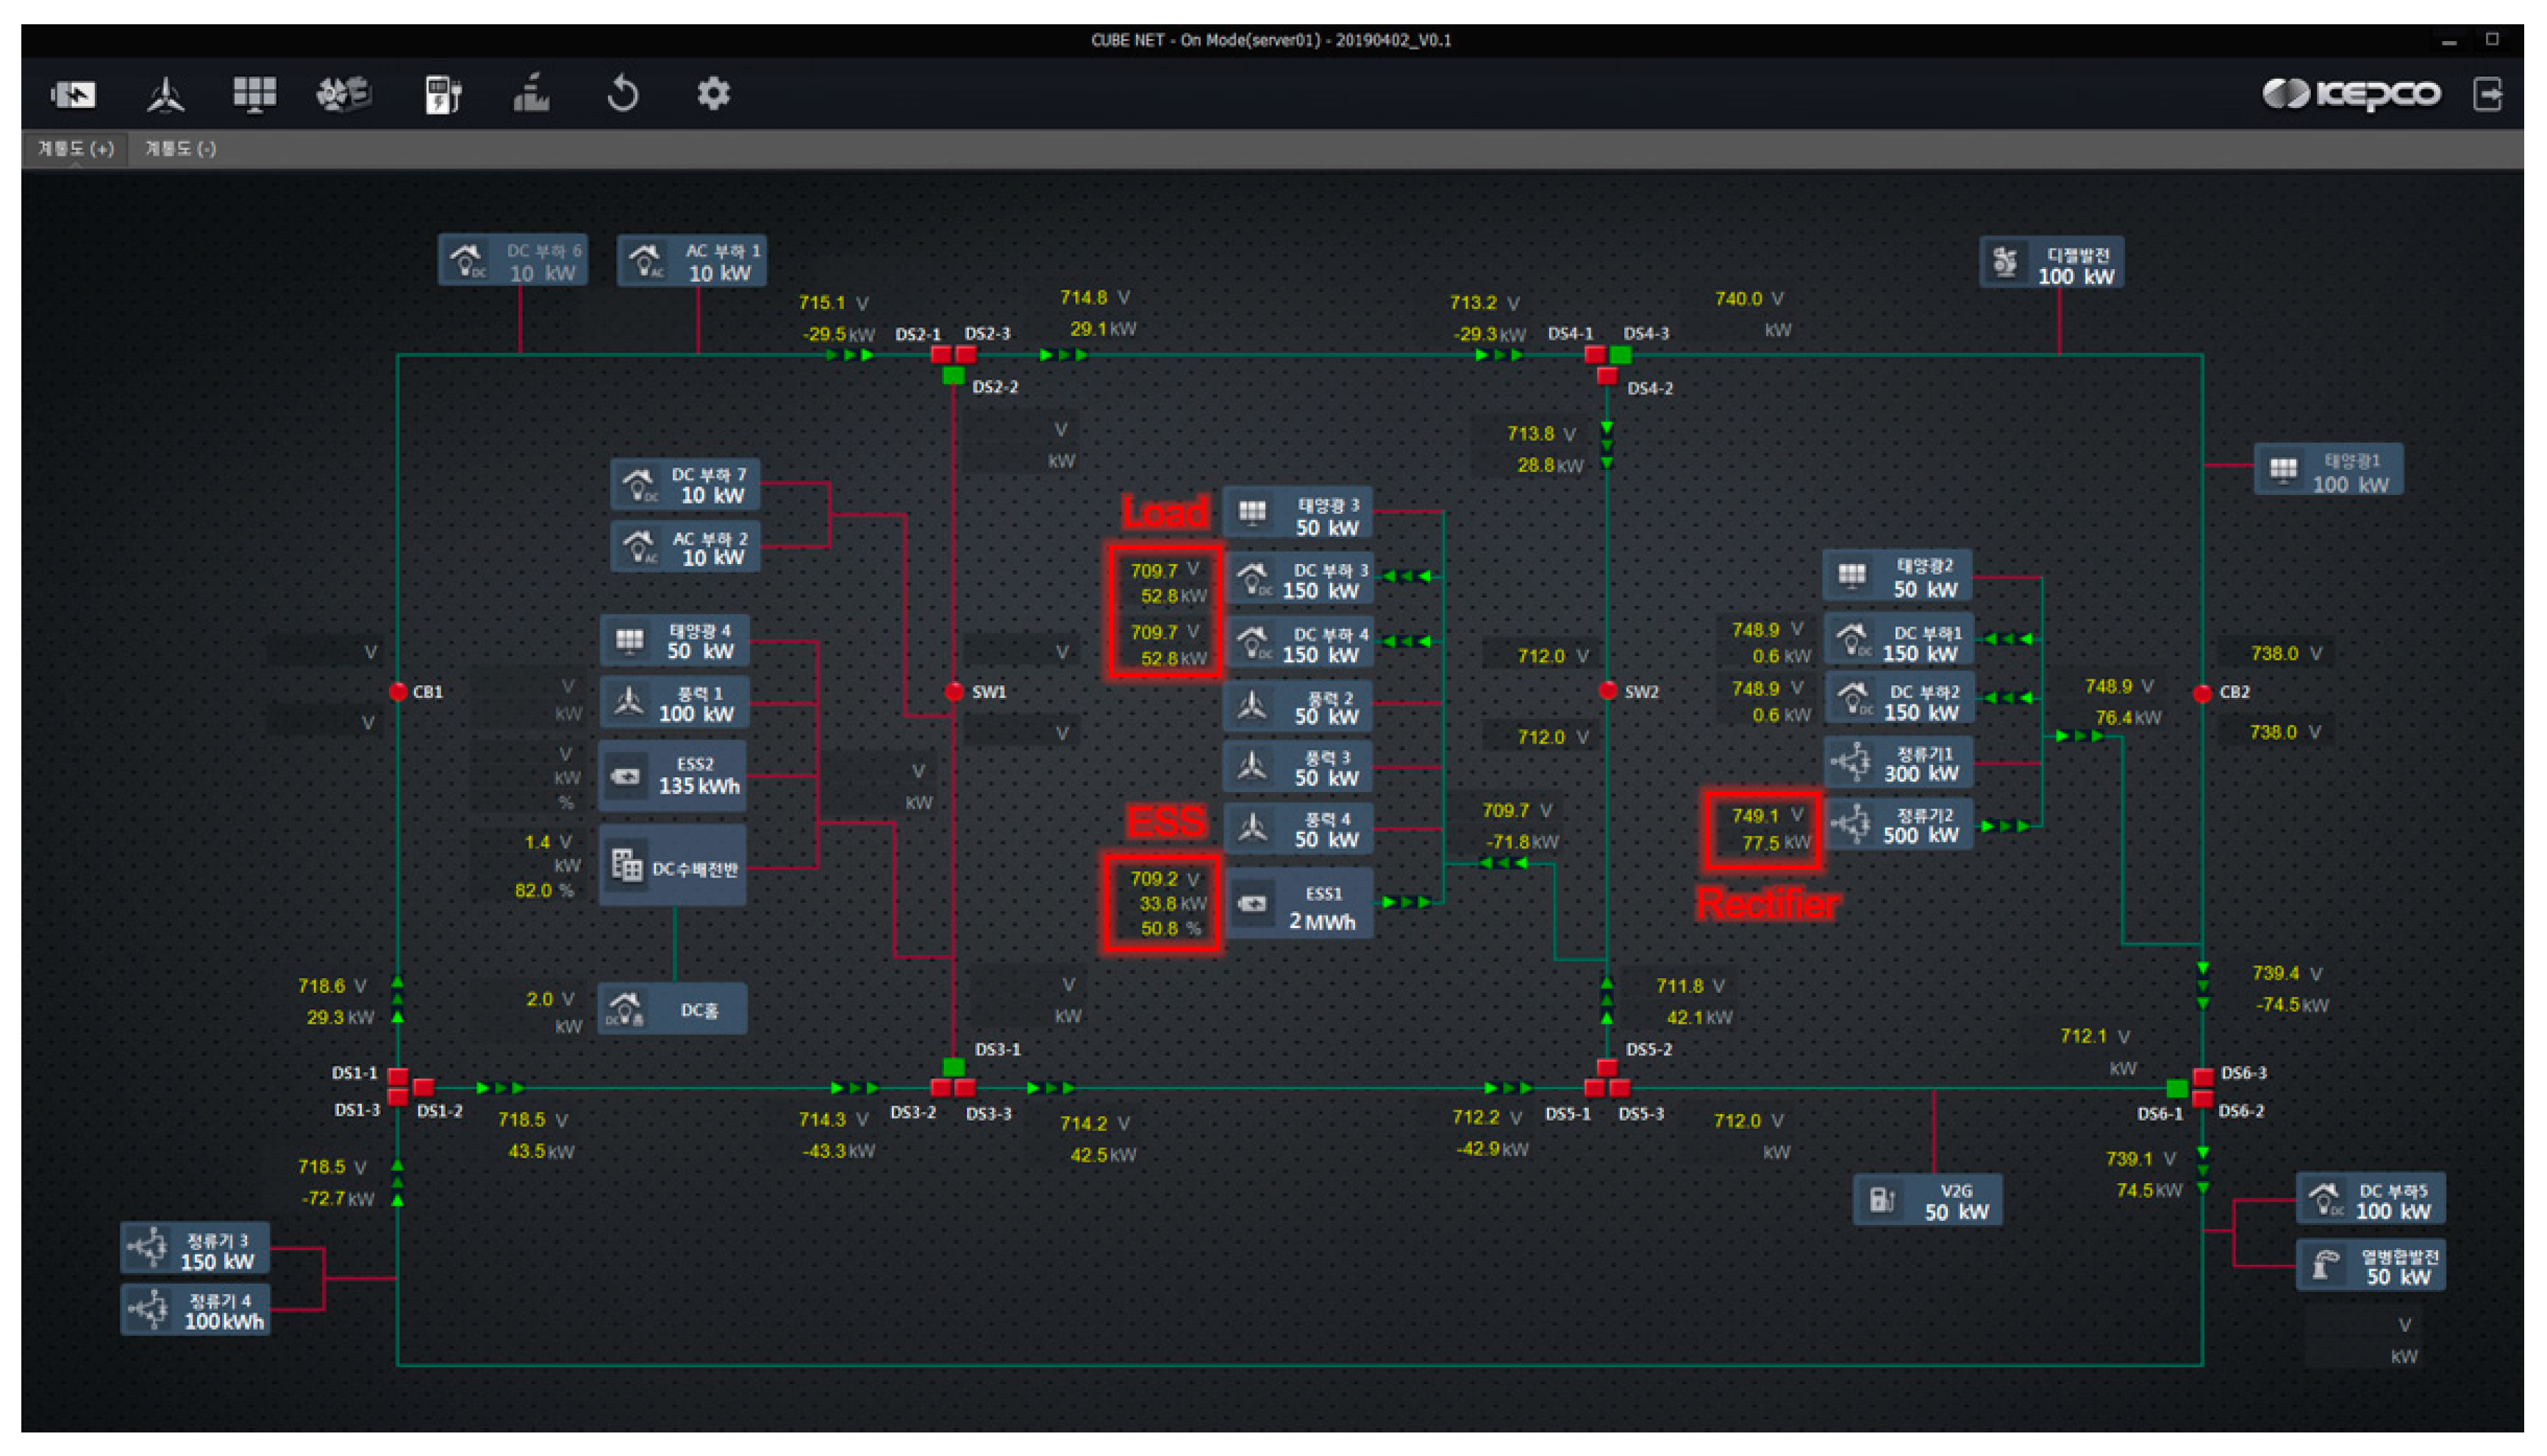The image size is (2547, 1456).
Task: Open the factory plant toolbar icon
Action: 532,95
